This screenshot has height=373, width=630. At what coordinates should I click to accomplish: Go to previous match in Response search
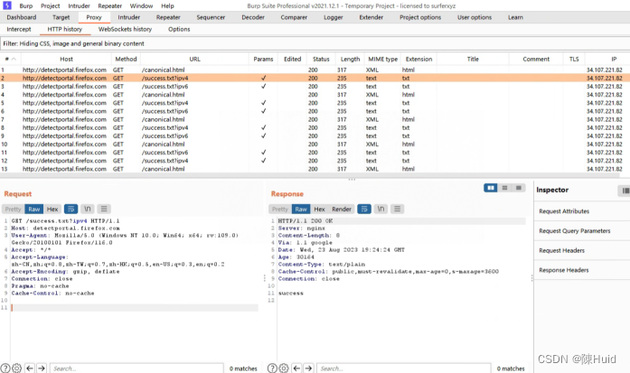pos(296,368)
